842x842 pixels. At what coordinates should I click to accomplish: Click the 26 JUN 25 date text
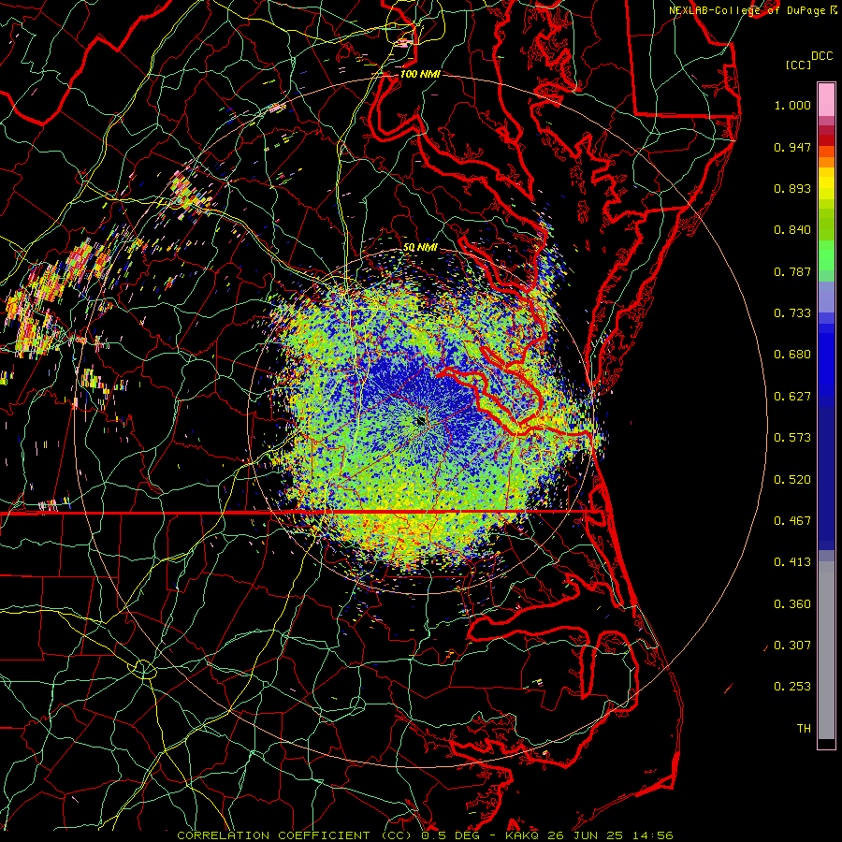pyautogui.click(x=586, y=835)
